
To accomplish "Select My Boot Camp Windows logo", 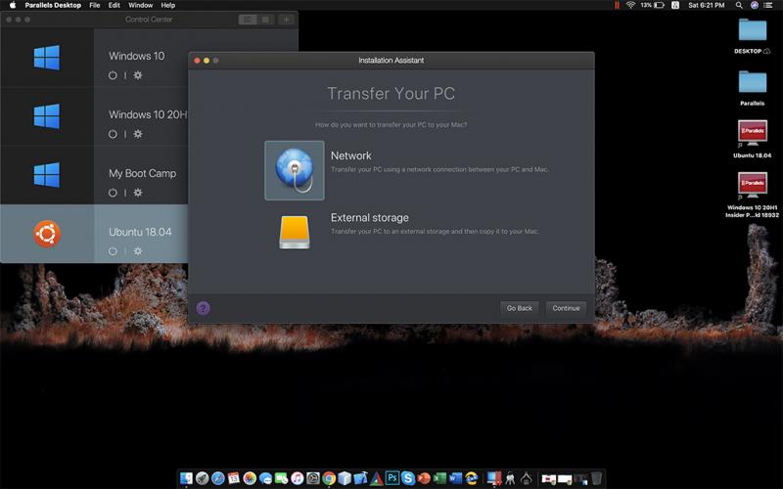I will (x=47, y=175).
